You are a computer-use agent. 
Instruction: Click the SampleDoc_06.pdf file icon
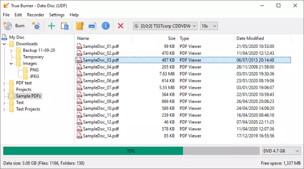click(79, 81)
